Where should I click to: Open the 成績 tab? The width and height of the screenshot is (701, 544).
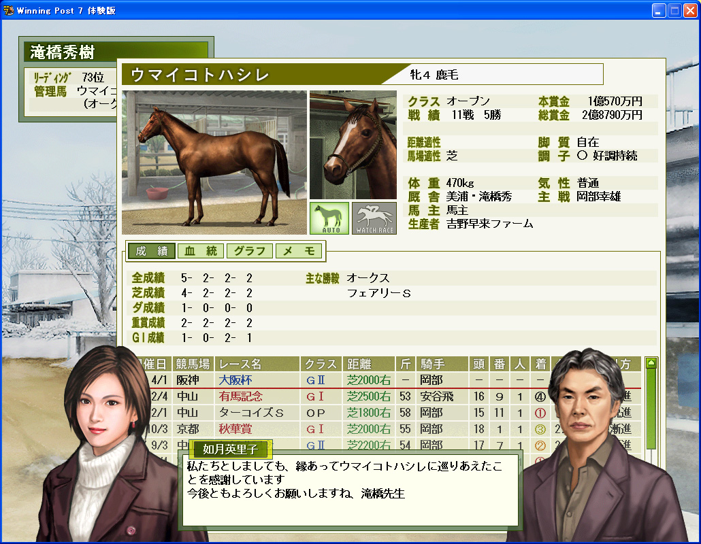tap(152, 251)
